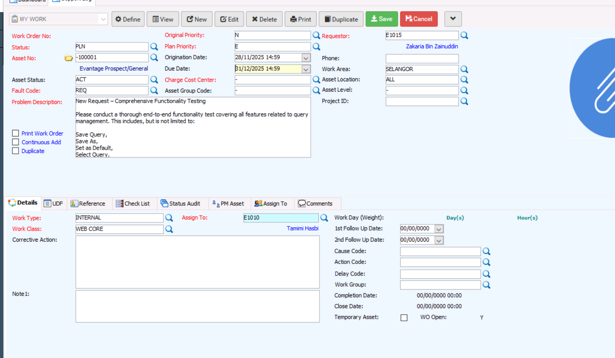Open the Work Class lookup icon
Viewport: 615px width, 358px height.
pos(169,229)
